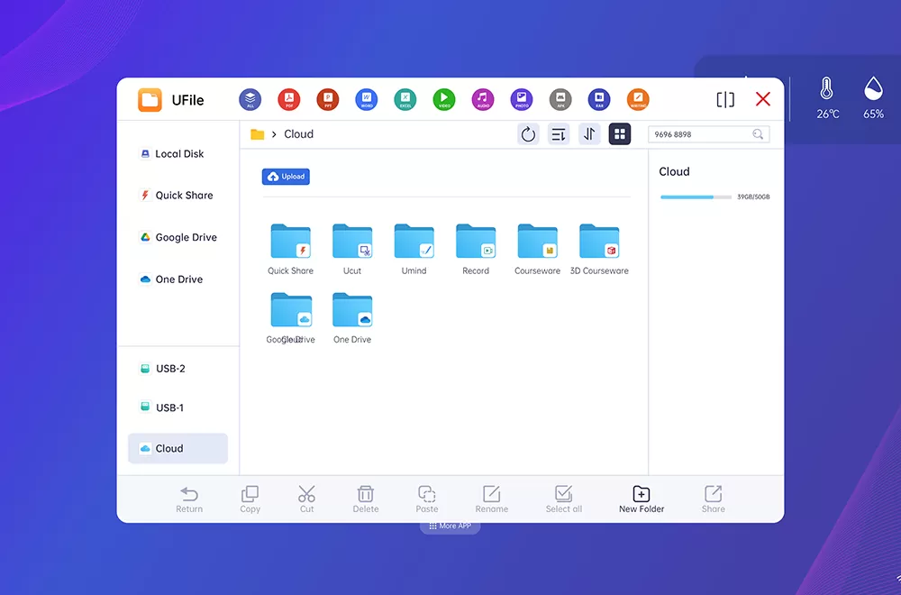This screenshot has height=595, width=901.
Task: Switch to grid view
Action: tap(620, 134)
